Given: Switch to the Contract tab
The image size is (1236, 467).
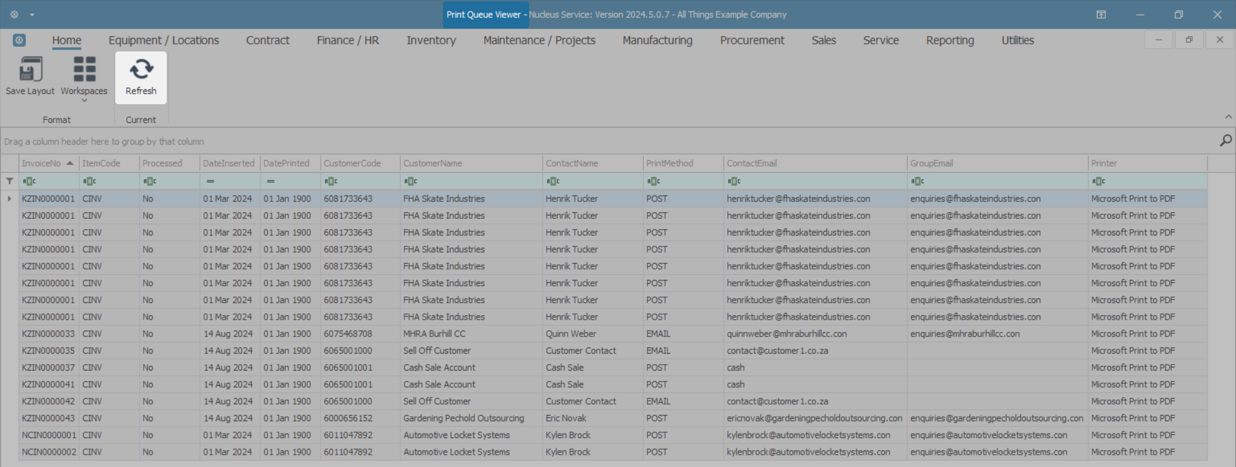Looking at the screenshot, I should pos(268,40).
